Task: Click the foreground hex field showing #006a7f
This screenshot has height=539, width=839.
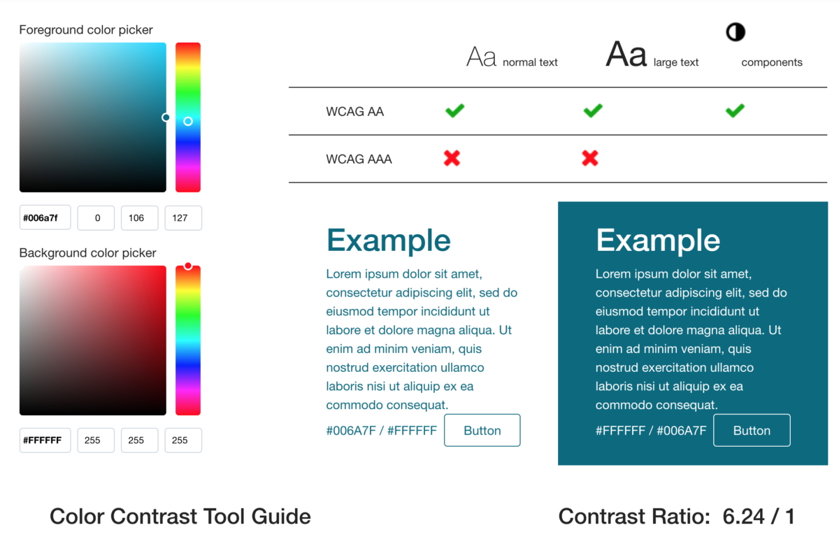Action: pos(45,217)
